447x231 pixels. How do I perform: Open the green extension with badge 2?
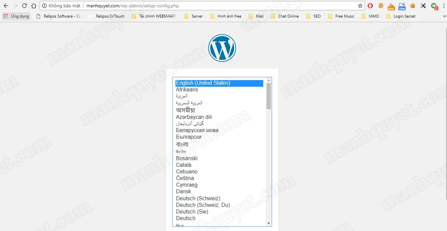(434, 6)
